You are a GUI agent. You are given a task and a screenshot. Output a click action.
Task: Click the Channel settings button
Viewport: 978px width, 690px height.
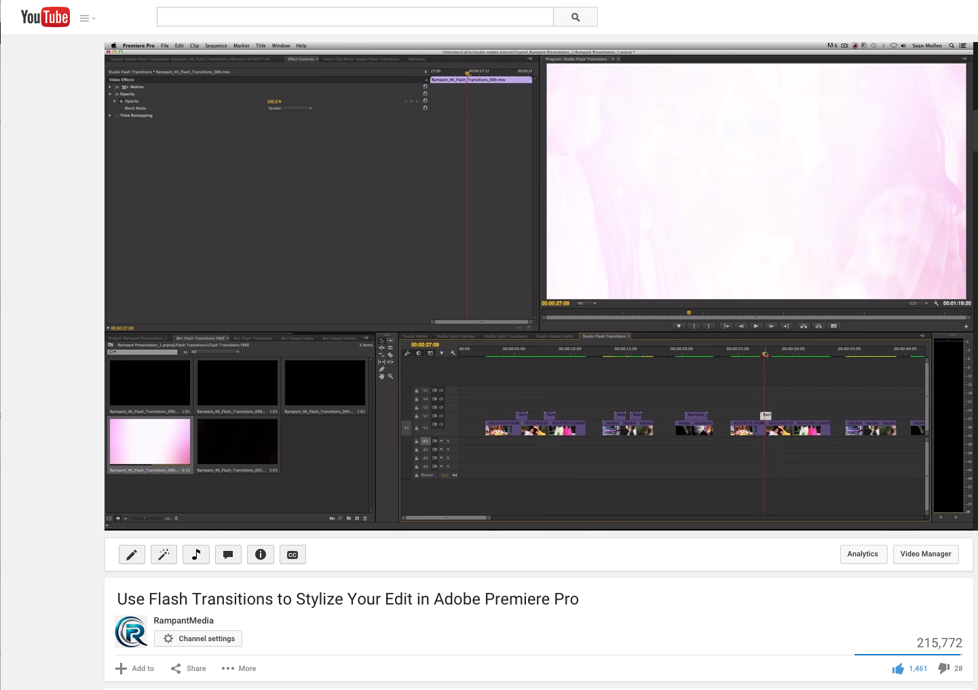tap(198, 638)
